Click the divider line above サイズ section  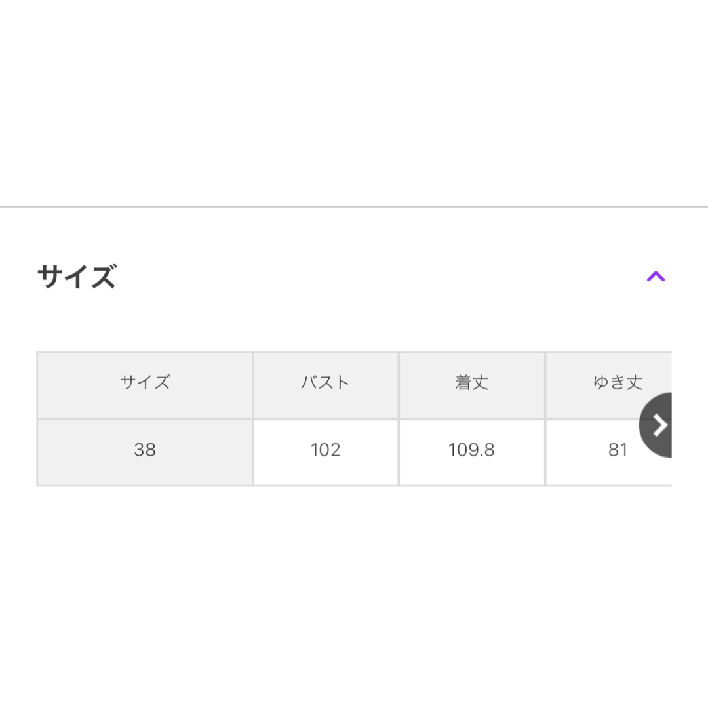[354, 206]
